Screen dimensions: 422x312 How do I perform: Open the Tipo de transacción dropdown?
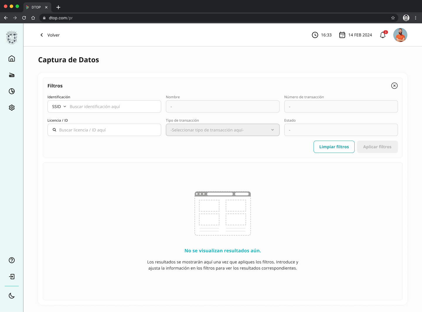click(222, 130)
